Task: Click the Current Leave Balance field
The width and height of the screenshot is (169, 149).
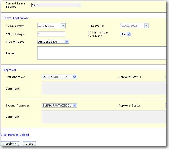Action: click(x=56, y=5)
